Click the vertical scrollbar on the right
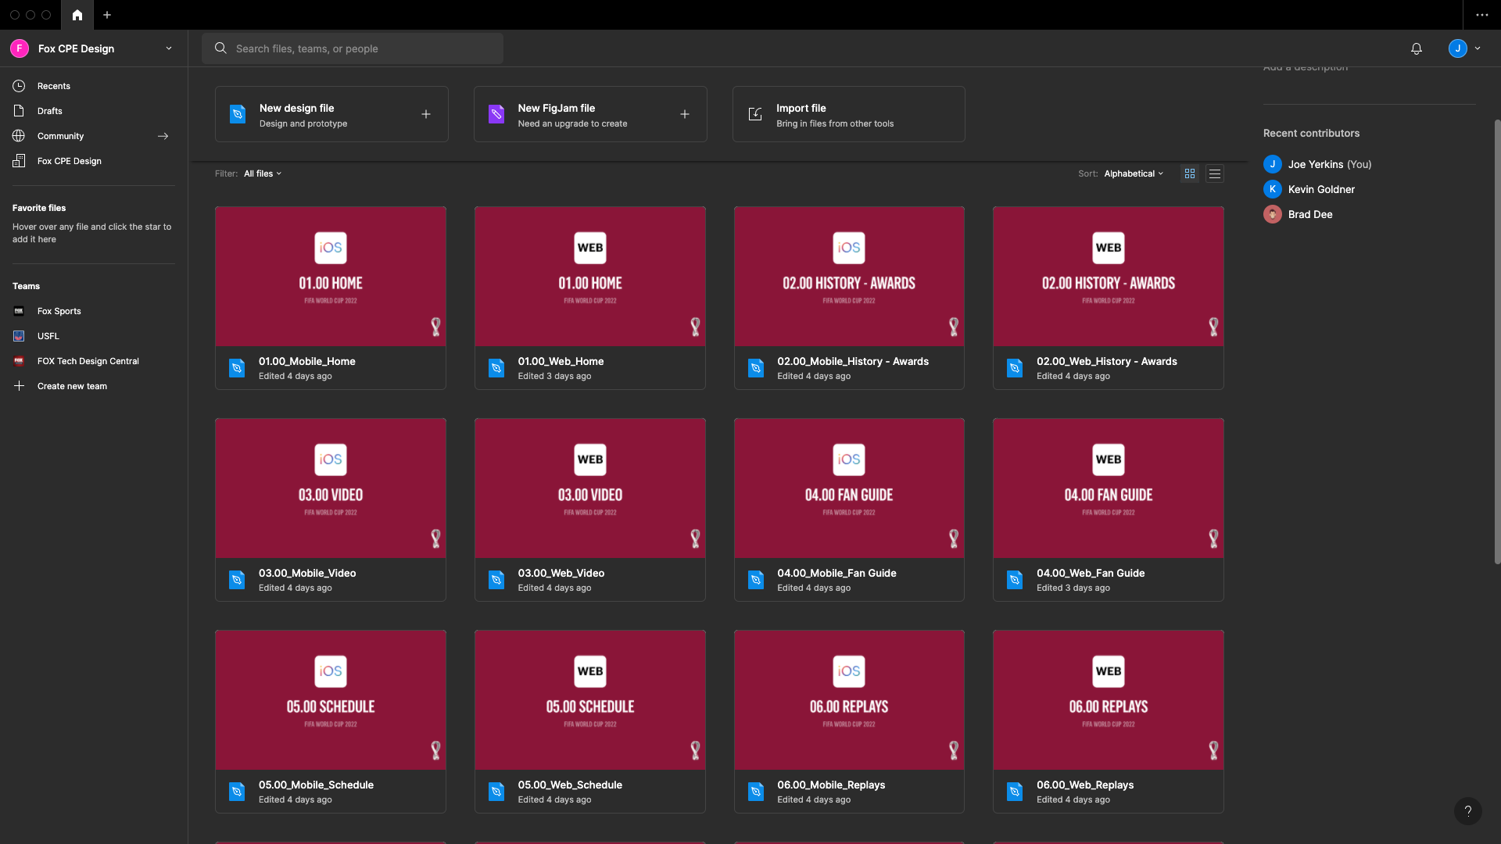This screenshot has height=844, width=1501. click(1496, 341)
